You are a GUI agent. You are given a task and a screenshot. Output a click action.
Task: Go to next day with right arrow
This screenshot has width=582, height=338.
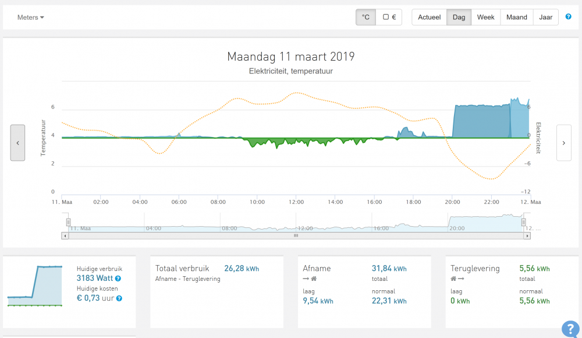563,143
